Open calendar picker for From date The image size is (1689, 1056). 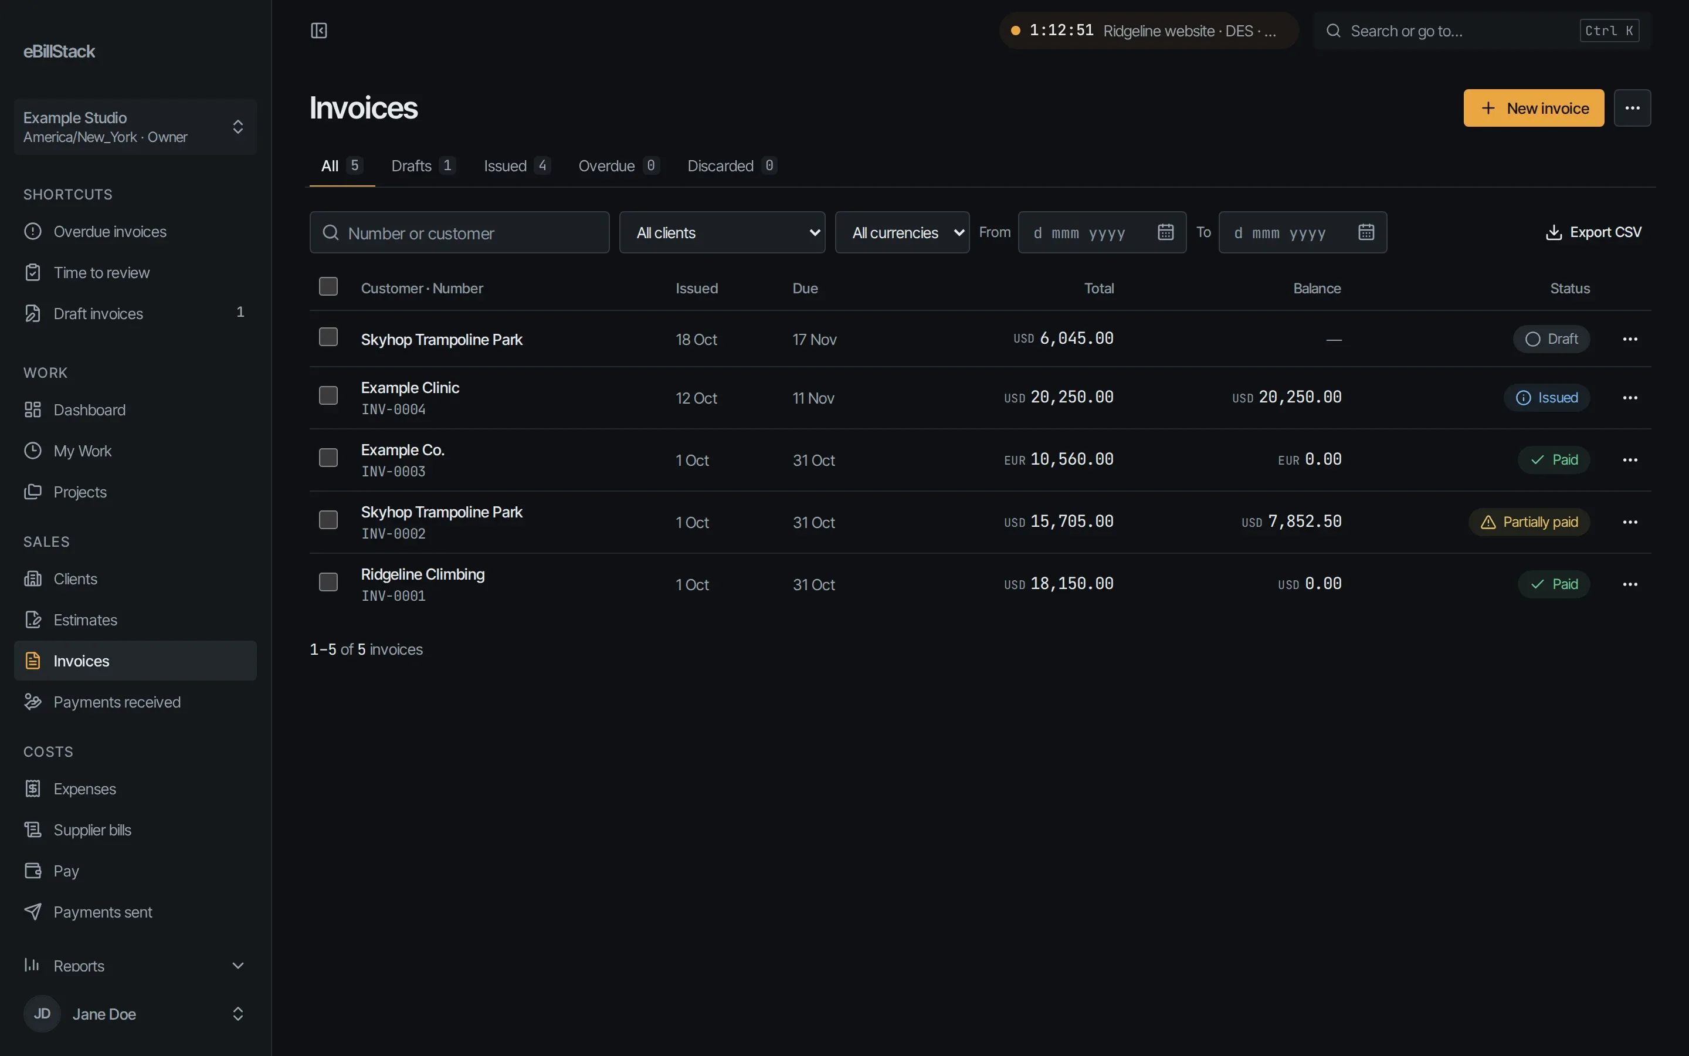click(x=1165, y=232)
